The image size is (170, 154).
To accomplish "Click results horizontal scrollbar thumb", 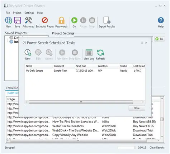I will 78,141.
